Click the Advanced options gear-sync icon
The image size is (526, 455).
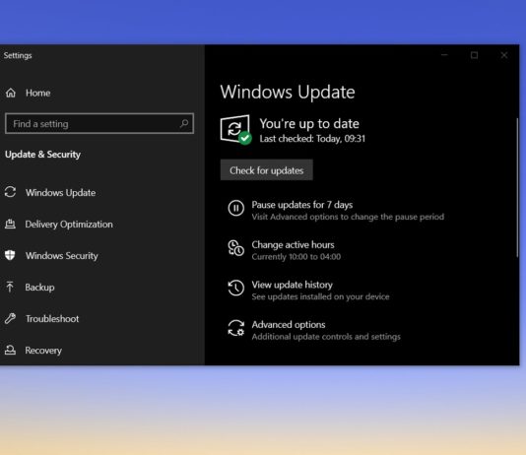(235, 328)
